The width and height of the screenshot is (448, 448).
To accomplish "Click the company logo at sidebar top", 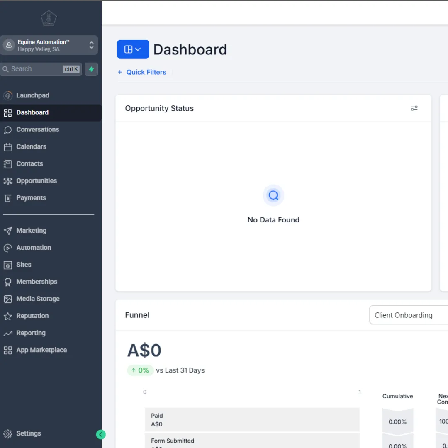I will click(49, 18).
